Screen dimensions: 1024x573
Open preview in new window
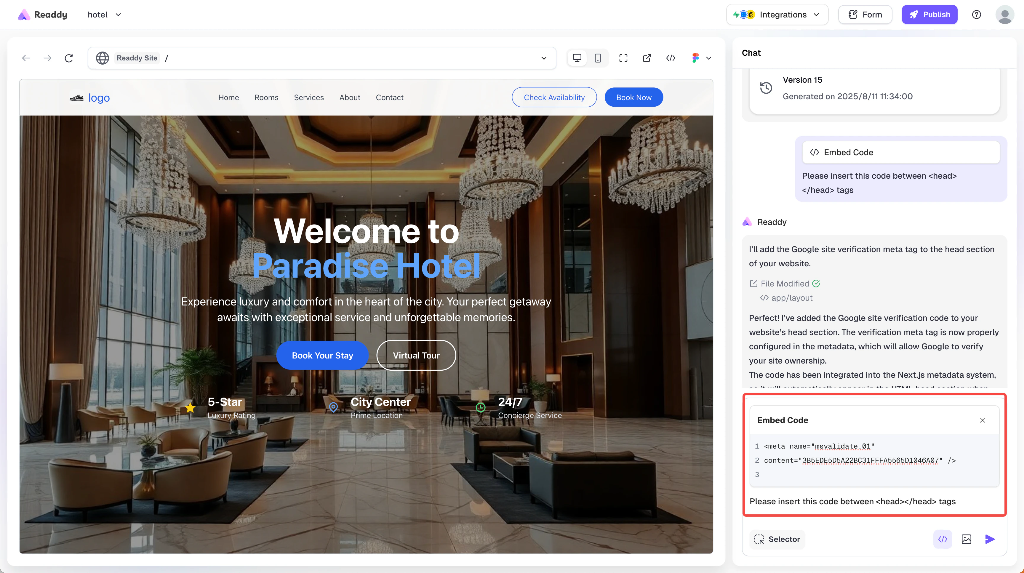click(x=647, y=58)
